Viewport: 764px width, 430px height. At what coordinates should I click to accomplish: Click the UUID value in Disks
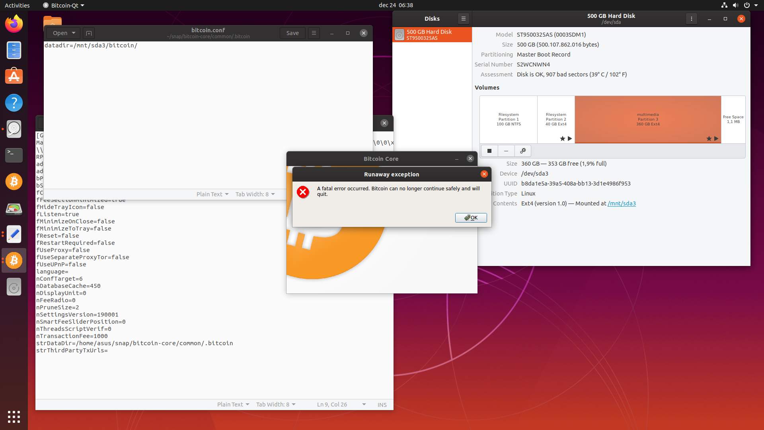click(576, 184)
